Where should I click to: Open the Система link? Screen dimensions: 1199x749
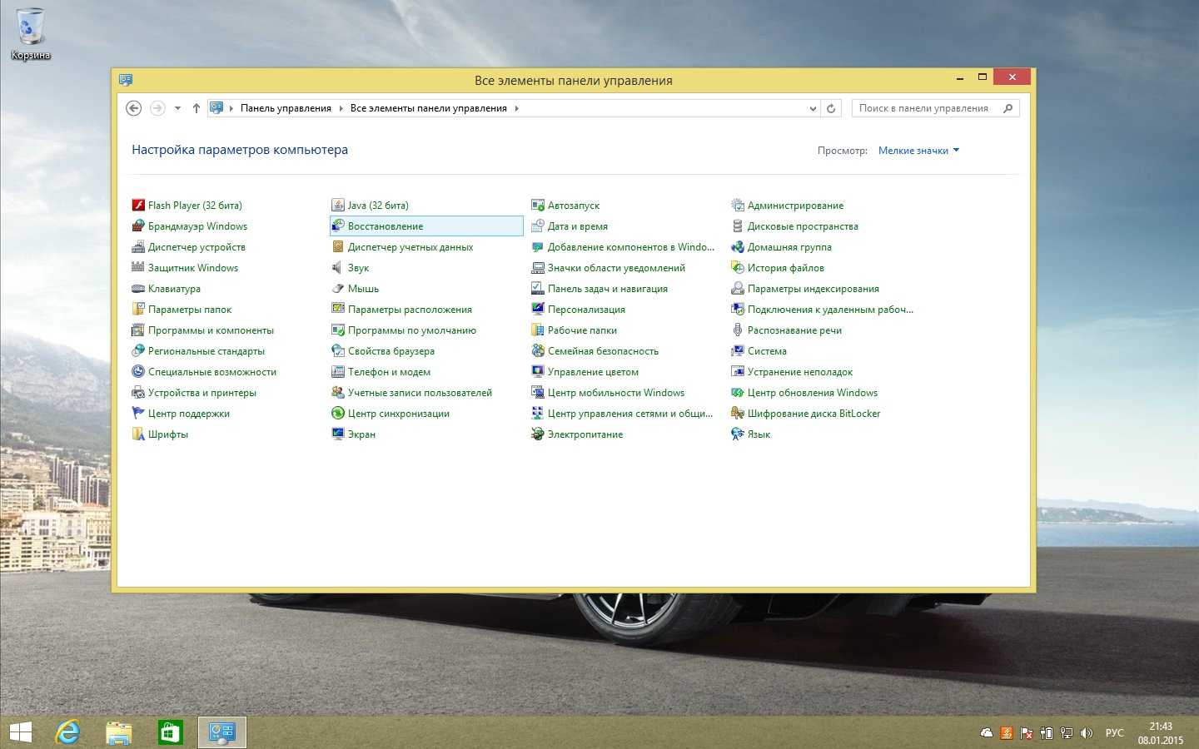pyautogui.click(x=767, y=351)
